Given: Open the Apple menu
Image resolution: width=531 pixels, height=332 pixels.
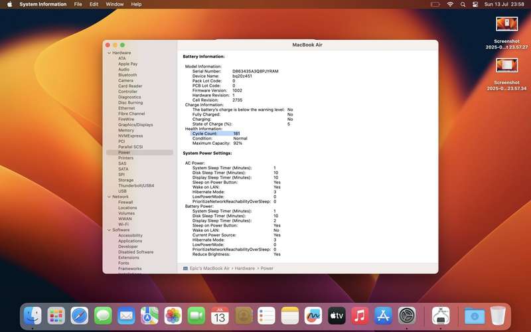Looking at the screenshot, I should point(9,5).
